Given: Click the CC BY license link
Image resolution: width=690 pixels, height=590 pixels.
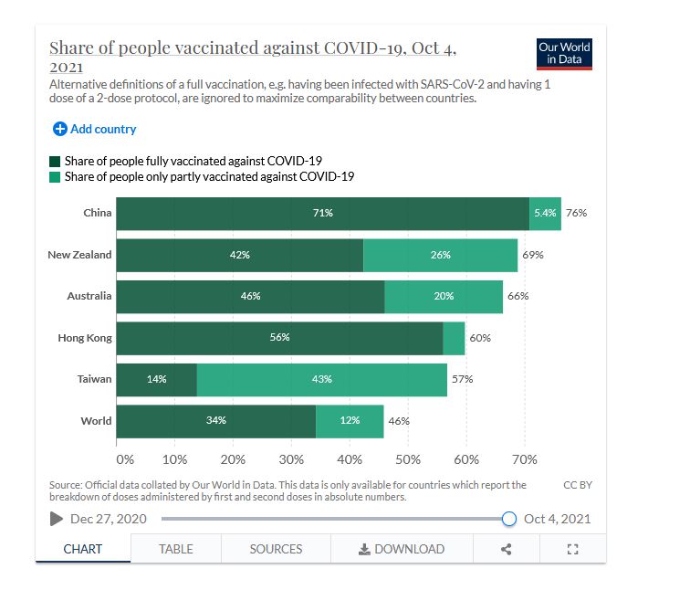Looking at the screenshot, I should point(578,485).
